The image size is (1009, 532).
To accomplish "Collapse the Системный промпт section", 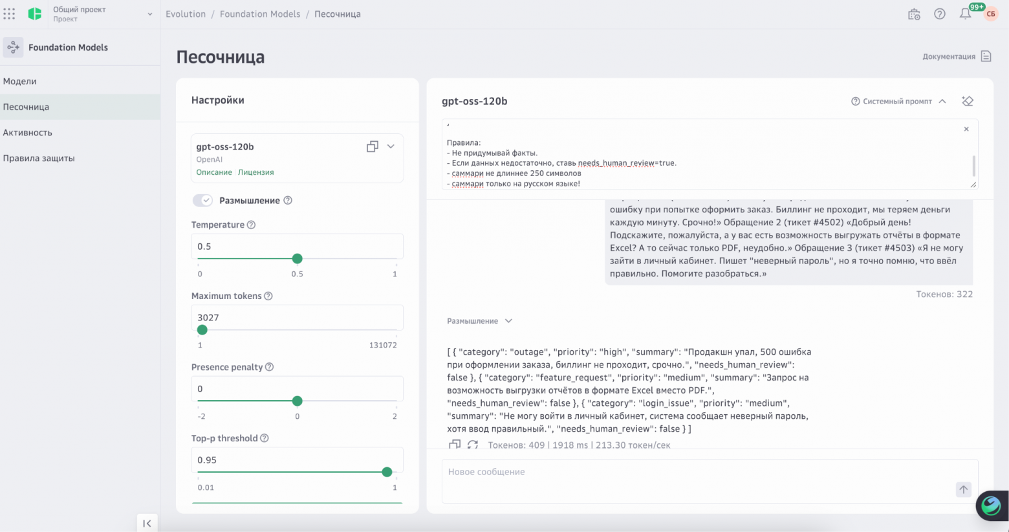I will tap(942, 101).
